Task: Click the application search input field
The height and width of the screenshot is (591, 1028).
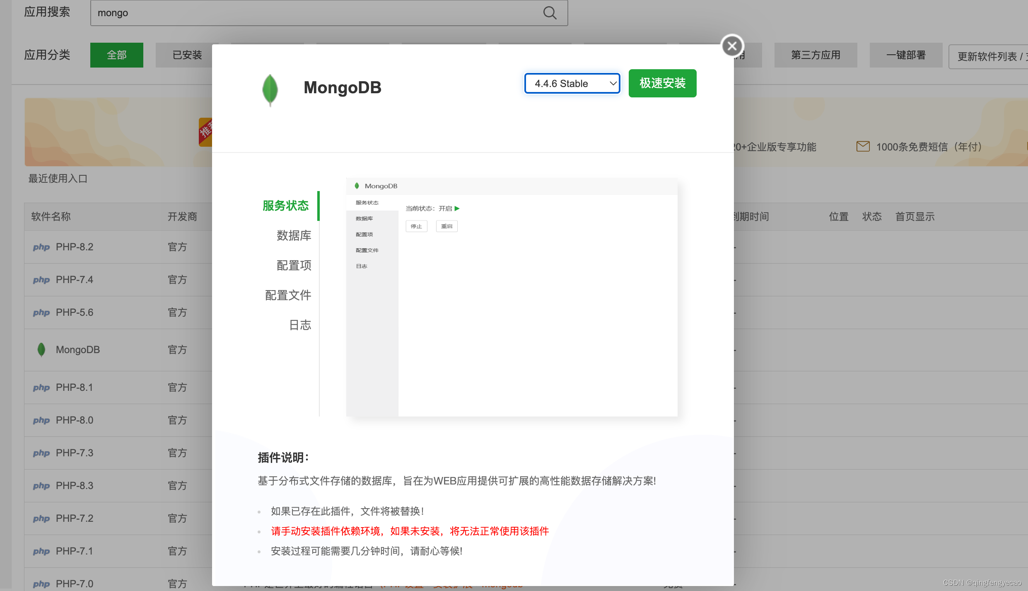Action: [329, 13]
